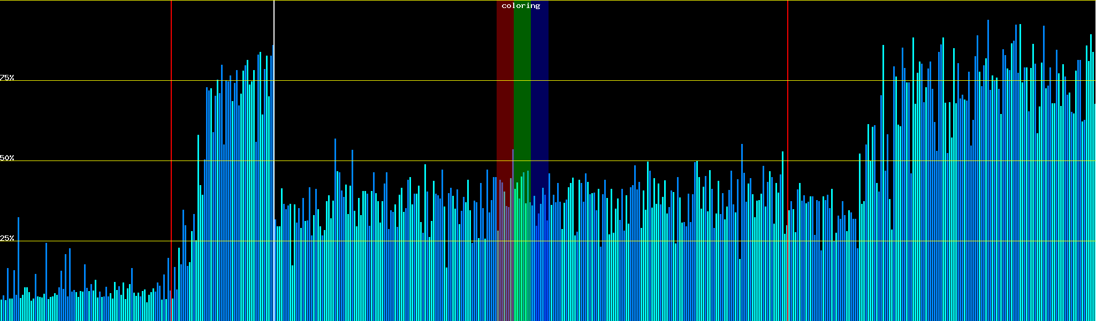Image resolution: width=1096 pixels, height=321 pixels.
Task: Click the 25% axis label
Action: [x=7, y=238]
